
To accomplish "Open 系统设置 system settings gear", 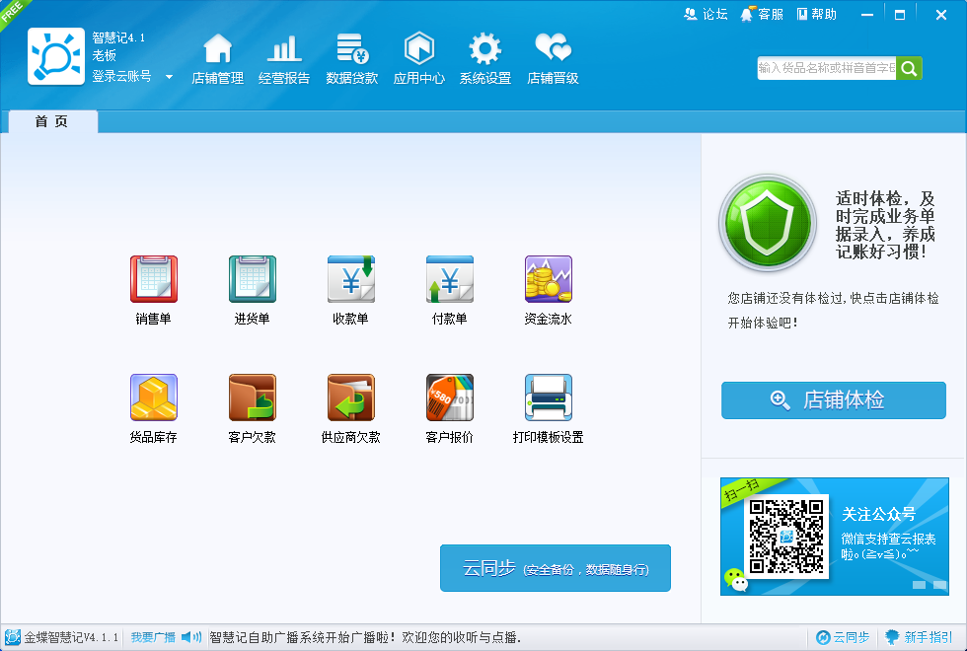I will [x=485, y=58].
